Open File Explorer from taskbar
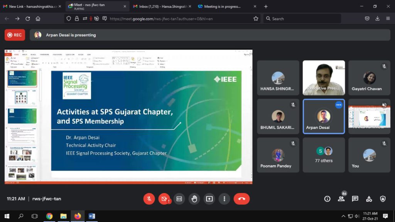Viewport: 395px width, 222px height. click(x=64, y=216)
